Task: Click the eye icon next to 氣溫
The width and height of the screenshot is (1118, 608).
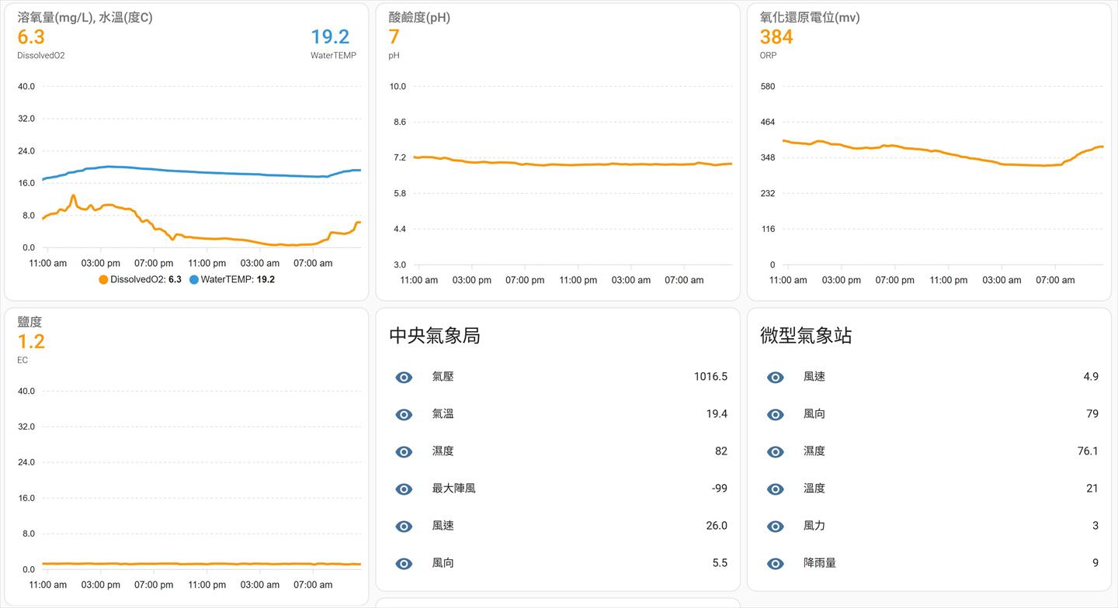Action: (x=404, y=415)
